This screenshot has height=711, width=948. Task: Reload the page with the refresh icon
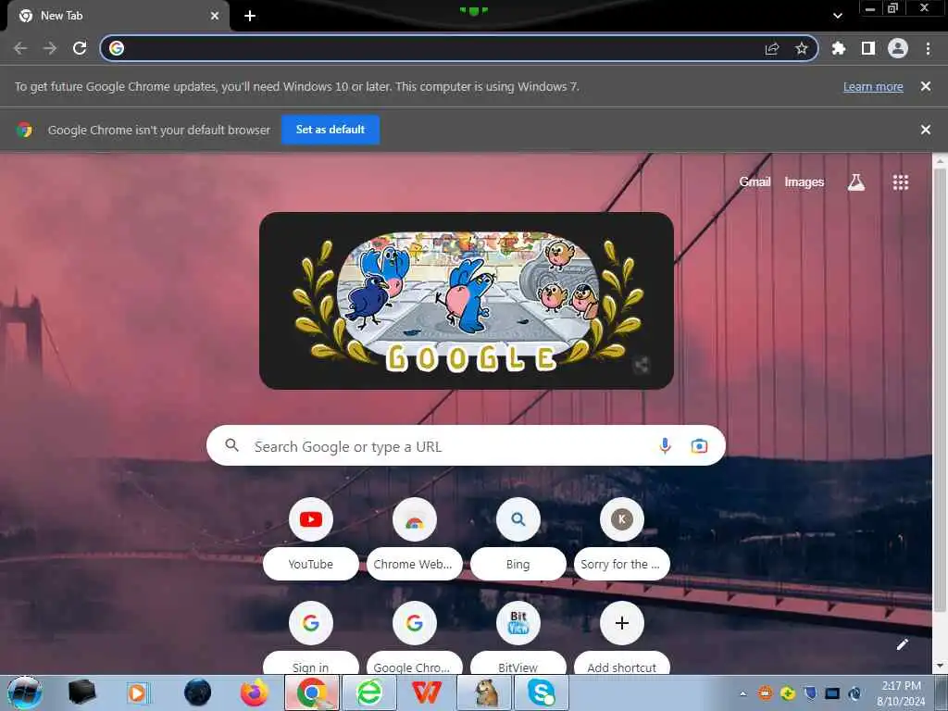point(80,48)
